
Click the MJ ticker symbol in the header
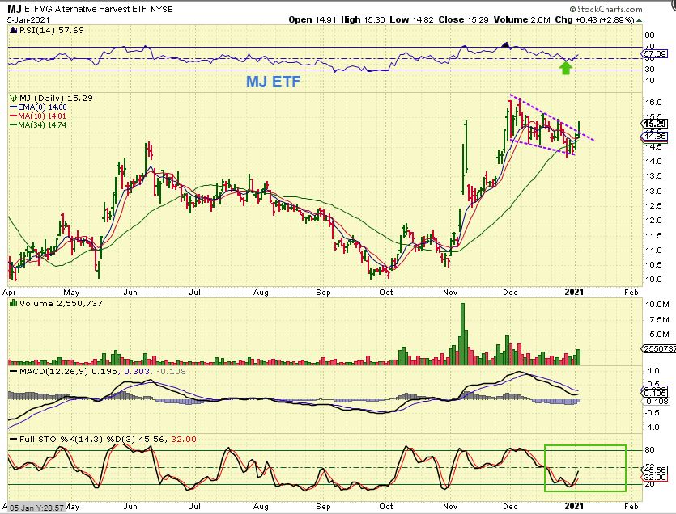click(15, 9)
